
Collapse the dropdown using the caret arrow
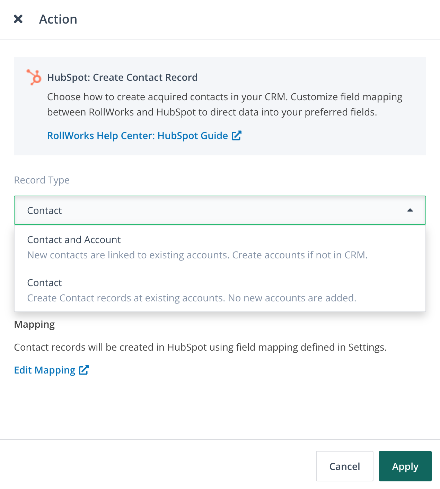click(x=410, y=210)
